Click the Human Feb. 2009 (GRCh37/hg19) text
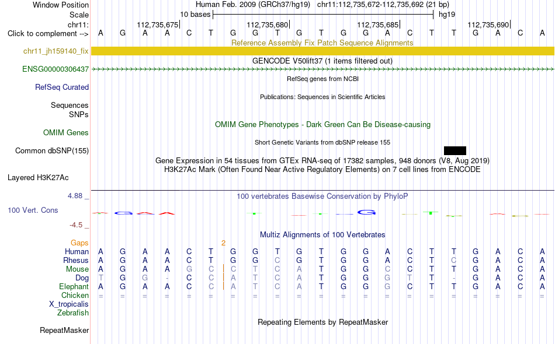This screenshot has width=555, height=344. click(253, 5)
